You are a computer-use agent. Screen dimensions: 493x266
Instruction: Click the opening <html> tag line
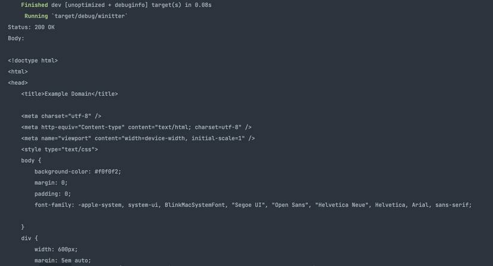(x=18, y=72)
